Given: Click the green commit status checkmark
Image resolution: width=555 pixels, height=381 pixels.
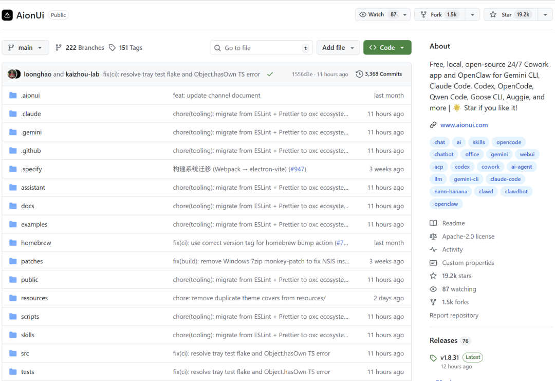Looking at the screenshot, I should tap(270, 74).
